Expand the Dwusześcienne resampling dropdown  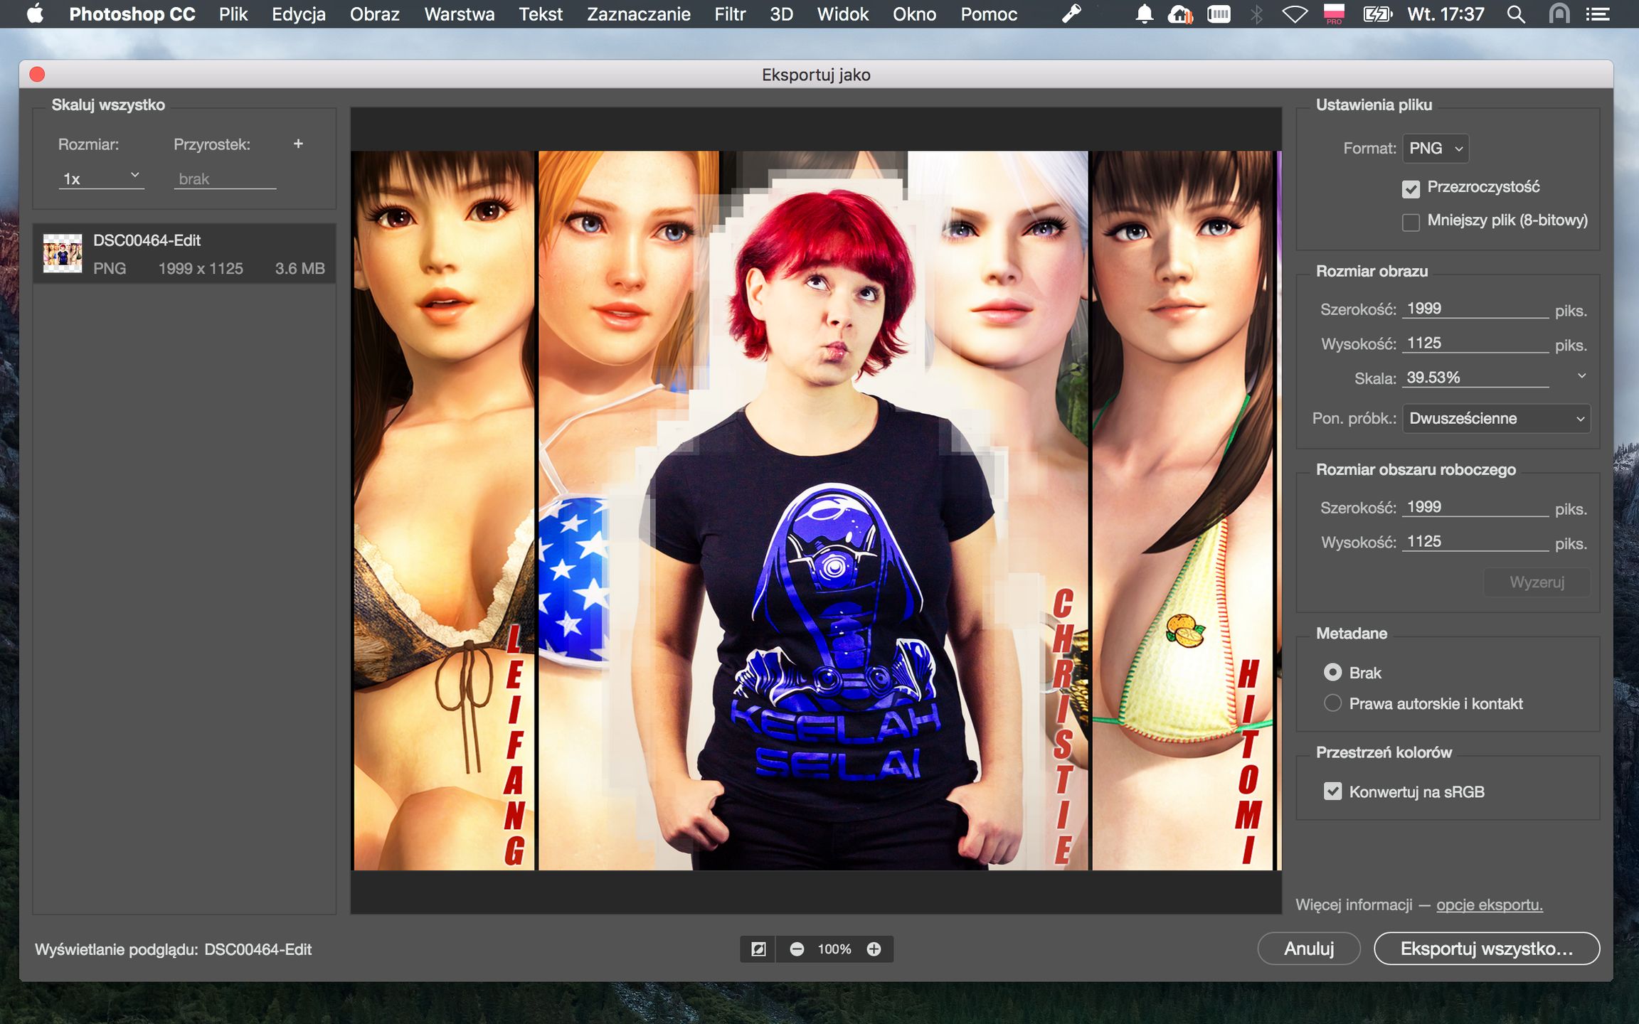[1496, 418]
